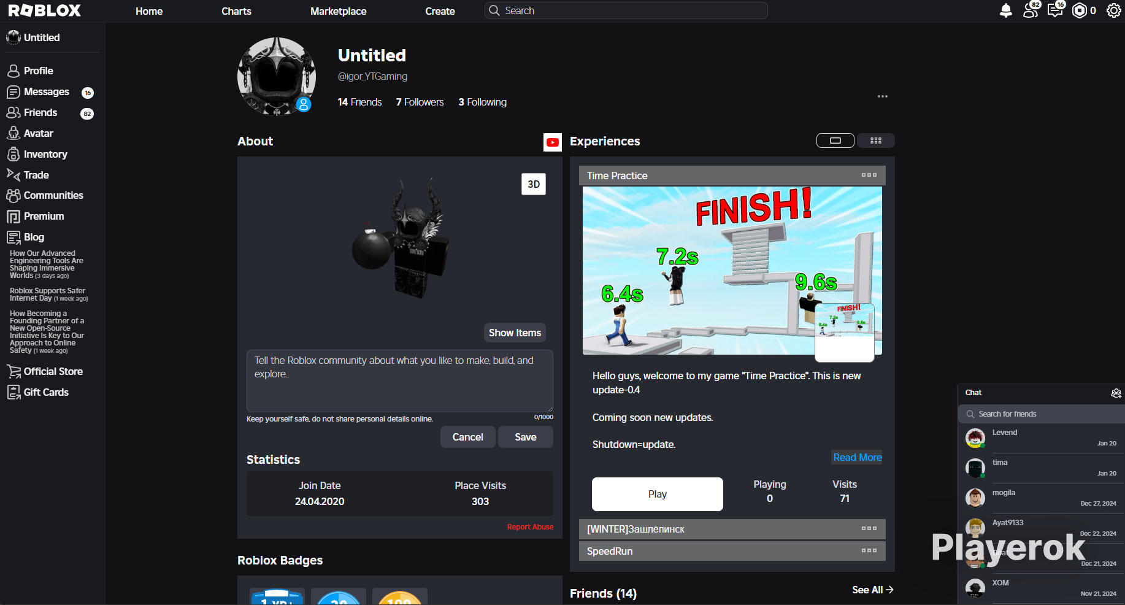Toggle the 3D avatar view
Viewport: 1125px width, 605px height.
click(534, 184)
